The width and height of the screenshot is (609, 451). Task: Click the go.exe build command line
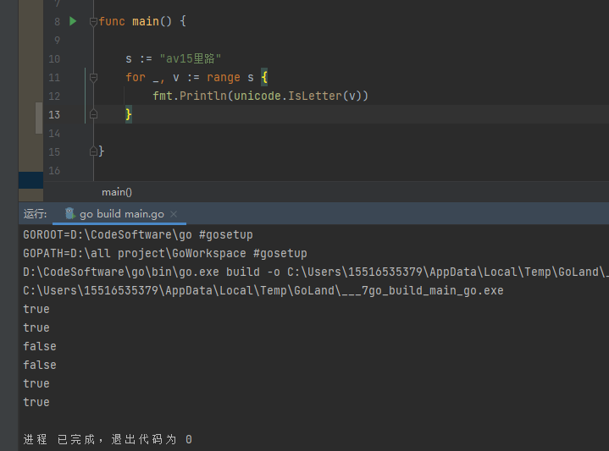315,272
